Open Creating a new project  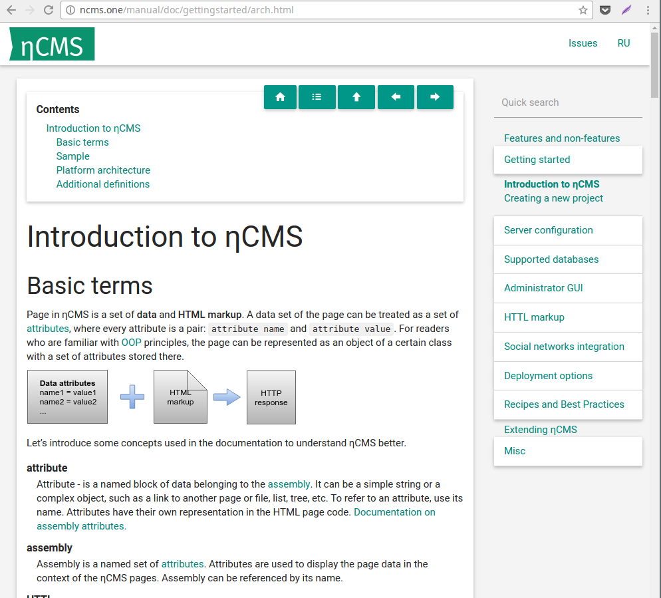553,198
